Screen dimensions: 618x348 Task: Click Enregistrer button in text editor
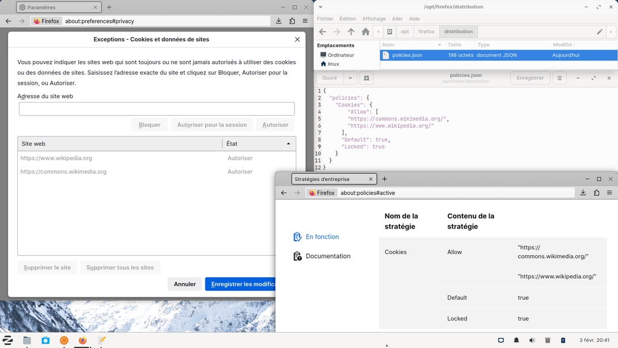click(x=530, y=78)
